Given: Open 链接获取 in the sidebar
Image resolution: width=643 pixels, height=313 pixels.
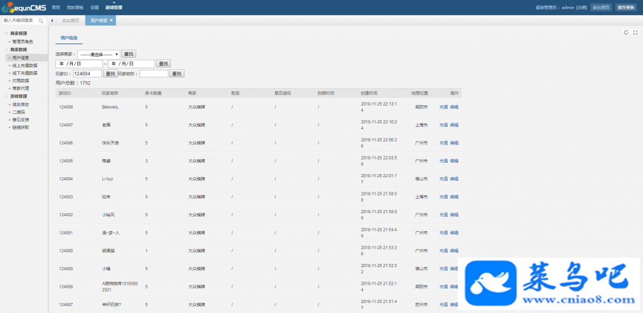Looking at the screenshot, I should point(21,127).
